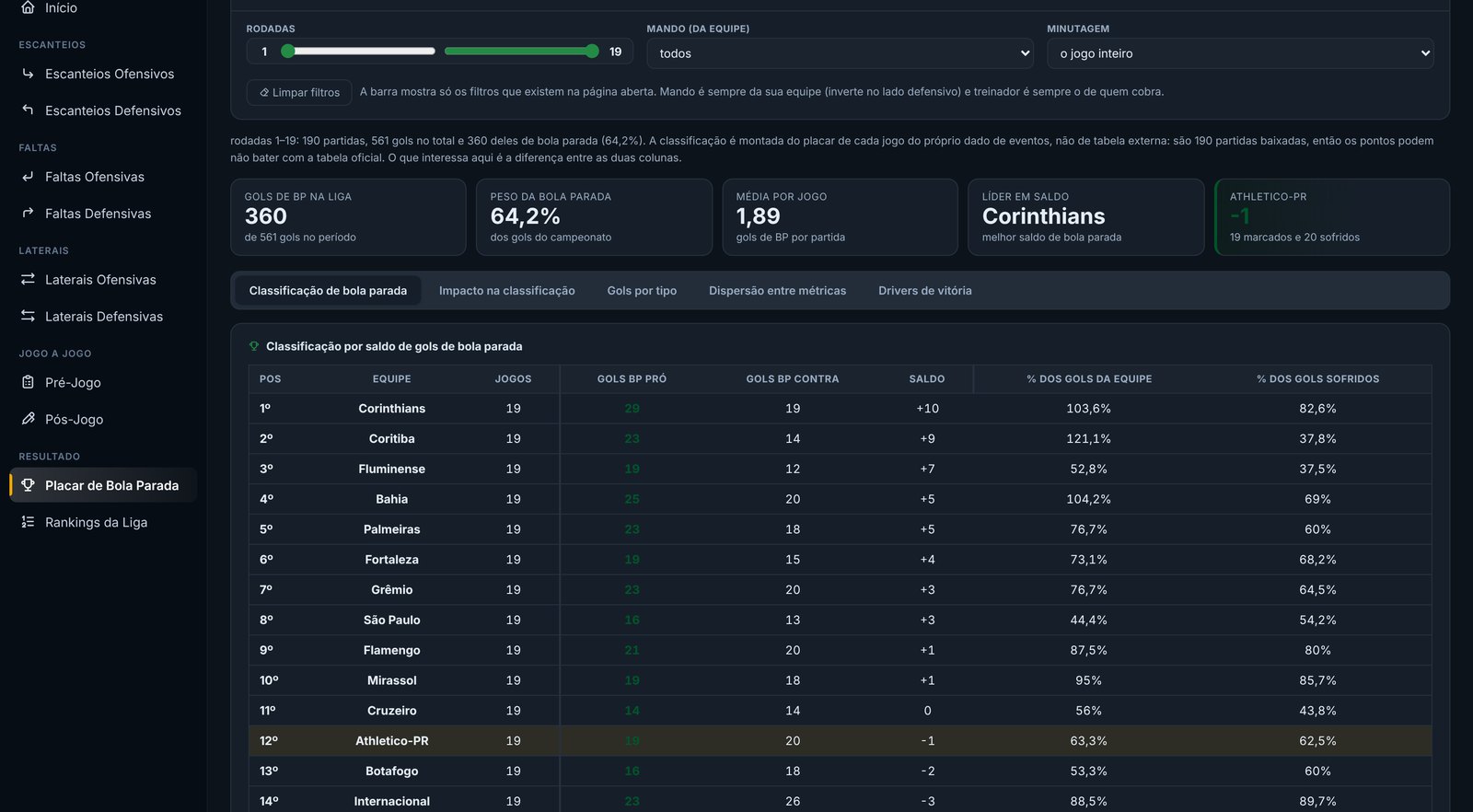Click the Athletico-PR summary card

pyautogui.click(x=1332, y=217)
